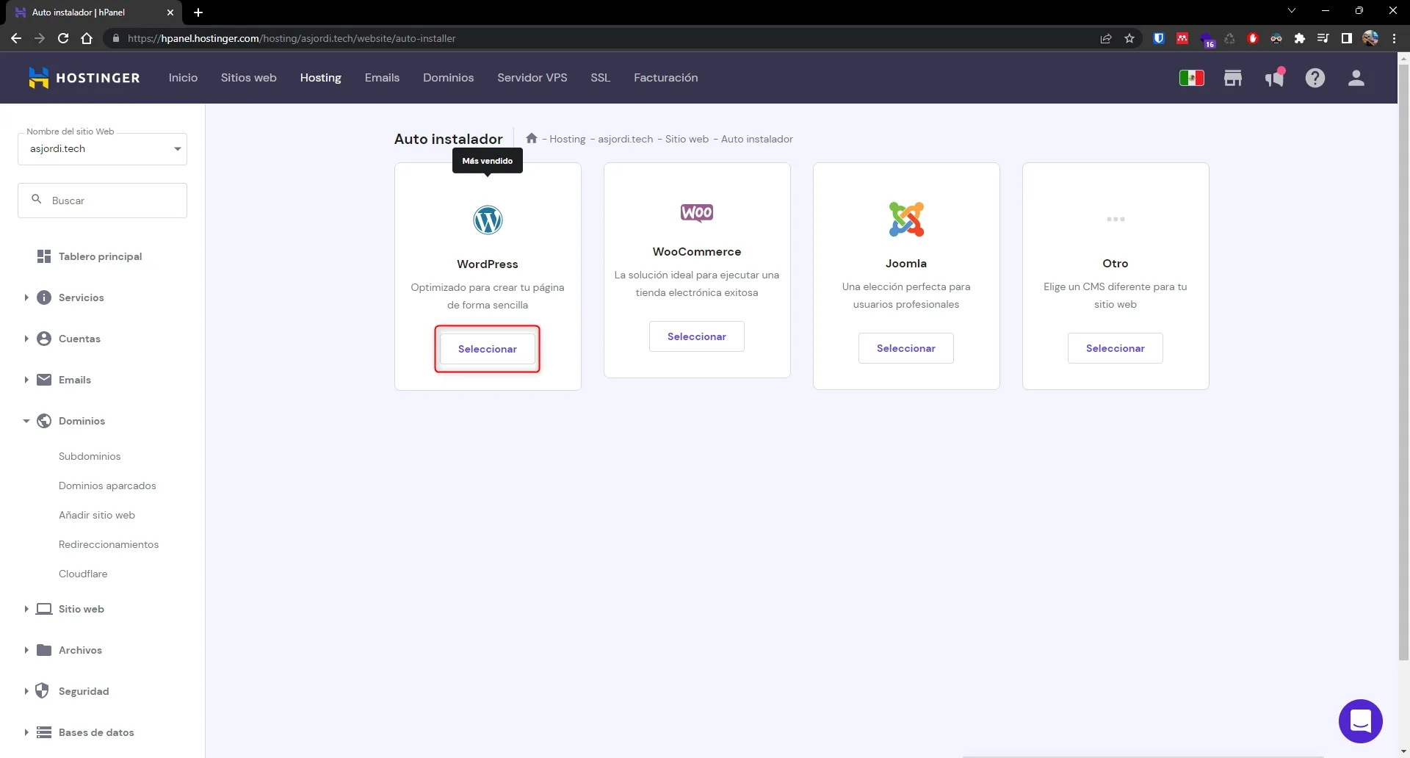The height and width of the screenshot is (758, 1410).
Task: Open the browser side panel icon
Action: click(1347, 38)
